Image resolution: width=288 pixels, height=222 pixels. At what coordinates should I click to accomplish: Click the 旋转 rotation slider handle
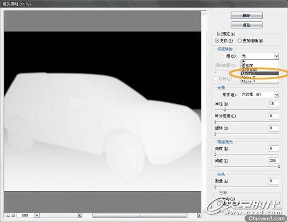[215, 134]
